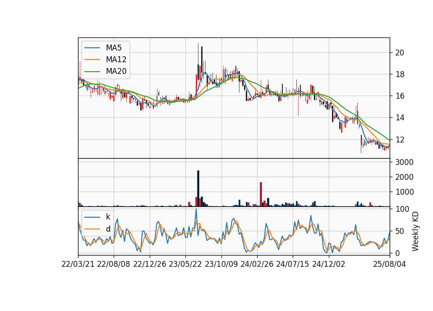Click the MA5 legend label

[x=114, y=48]
